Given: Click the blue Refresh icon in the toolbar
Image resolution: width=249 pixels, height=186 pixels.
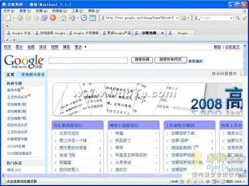Looking at the screenshot, I should point(44,18).
